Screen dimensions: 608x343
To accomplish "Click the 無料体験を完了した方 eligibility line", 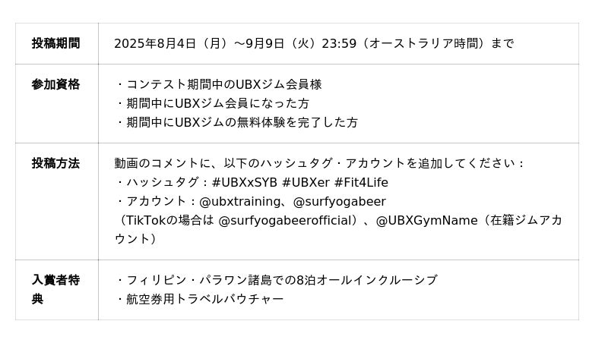I will (x=236, y=122).
